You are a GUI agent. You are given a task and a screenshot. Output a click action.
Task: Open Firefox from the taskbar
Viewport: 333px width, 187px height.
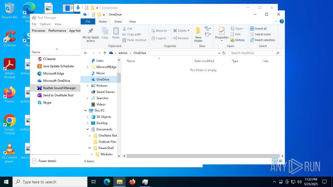(x=132, y=182)
